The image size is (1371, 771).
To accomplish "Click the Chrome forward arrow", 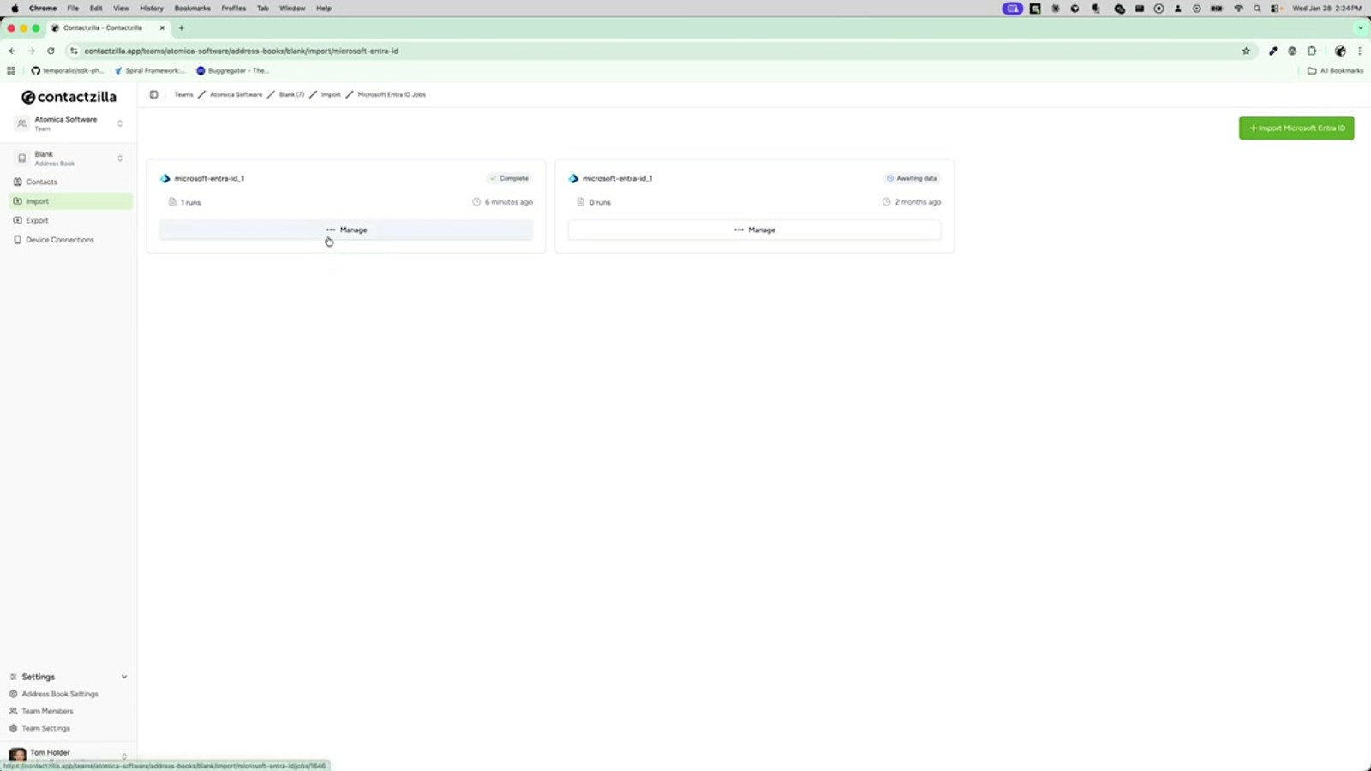I will pyautogui.click(x=31, y=51).
